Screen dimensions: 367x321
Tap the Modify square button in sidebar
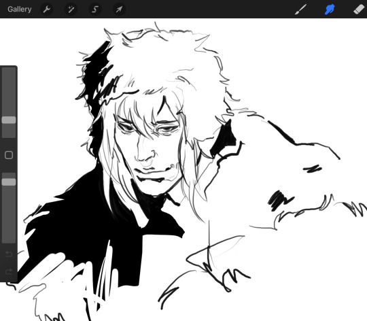(9, 155)
